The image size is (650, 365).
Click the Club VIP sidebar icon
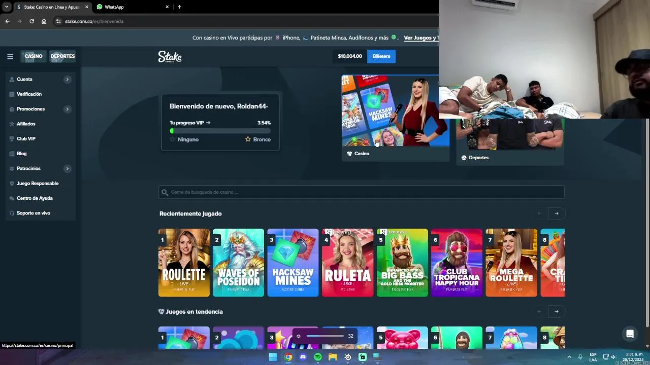12,139
